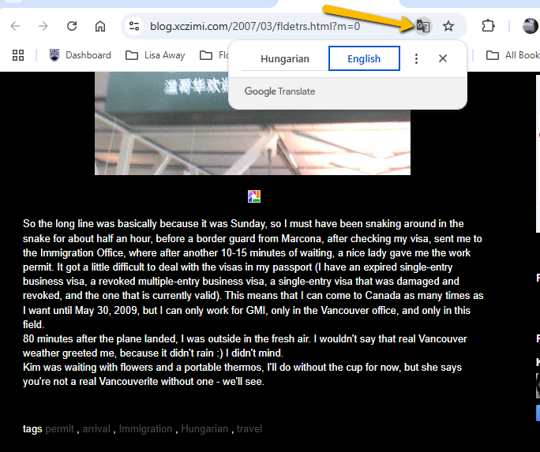
Task: Open the arrival tag link
Action: click(96, 429)
